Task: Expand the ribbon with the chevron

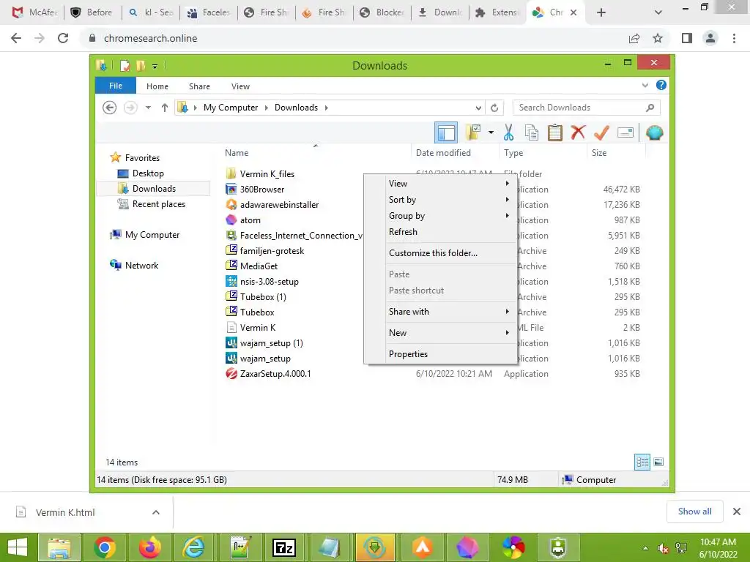Action: [x=645, y=85]
